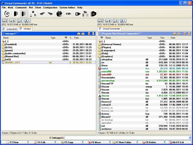
Task: Click the right-looking eye forward icon
Action: click(50, 14)
